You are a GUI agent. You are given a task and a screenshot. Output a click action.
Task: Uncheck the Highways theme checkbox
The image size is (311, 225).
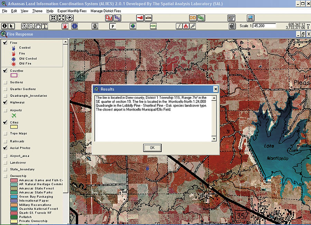[x=5, y=102]
